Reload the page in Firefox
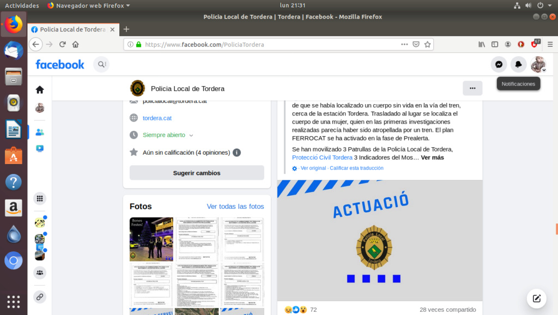The height and width of the screenshot is (315, 558). point(63,45)
